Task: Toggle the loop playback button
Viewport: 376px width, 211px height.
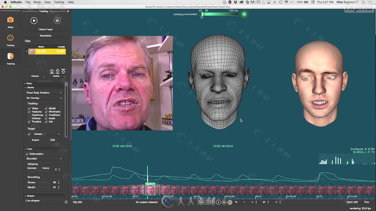Action: point(230,202)
